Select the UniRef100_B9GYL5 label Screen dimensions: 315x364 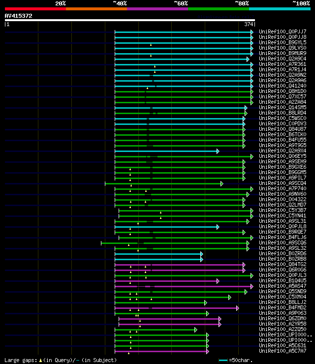coord(283,42)
